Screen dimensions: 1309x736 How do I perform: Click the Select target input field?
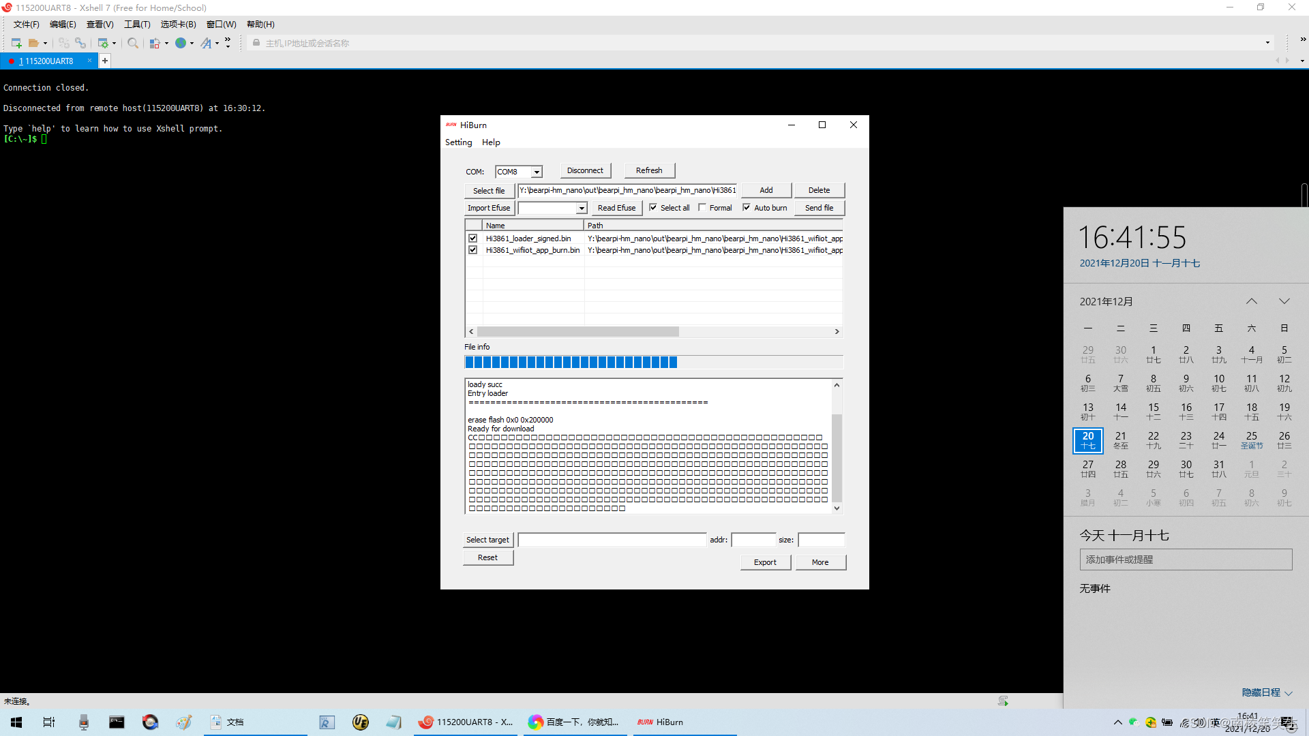coord(612,540)
